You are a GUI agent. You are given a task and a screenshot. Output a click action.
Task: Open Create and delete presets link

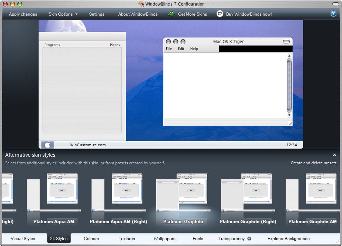pos(313,163)
